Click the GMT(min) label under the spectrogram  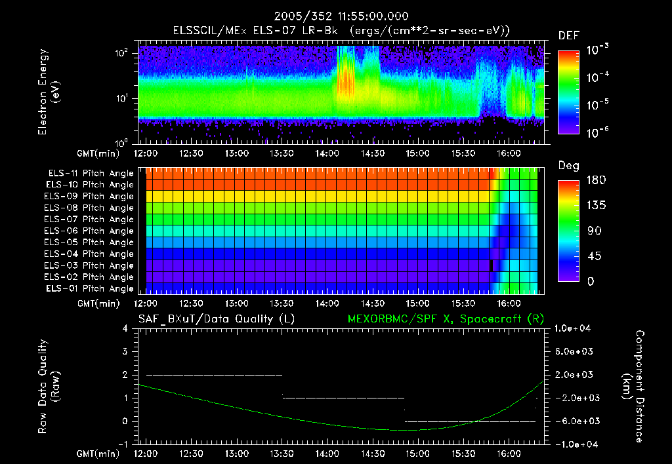[98, 153]
